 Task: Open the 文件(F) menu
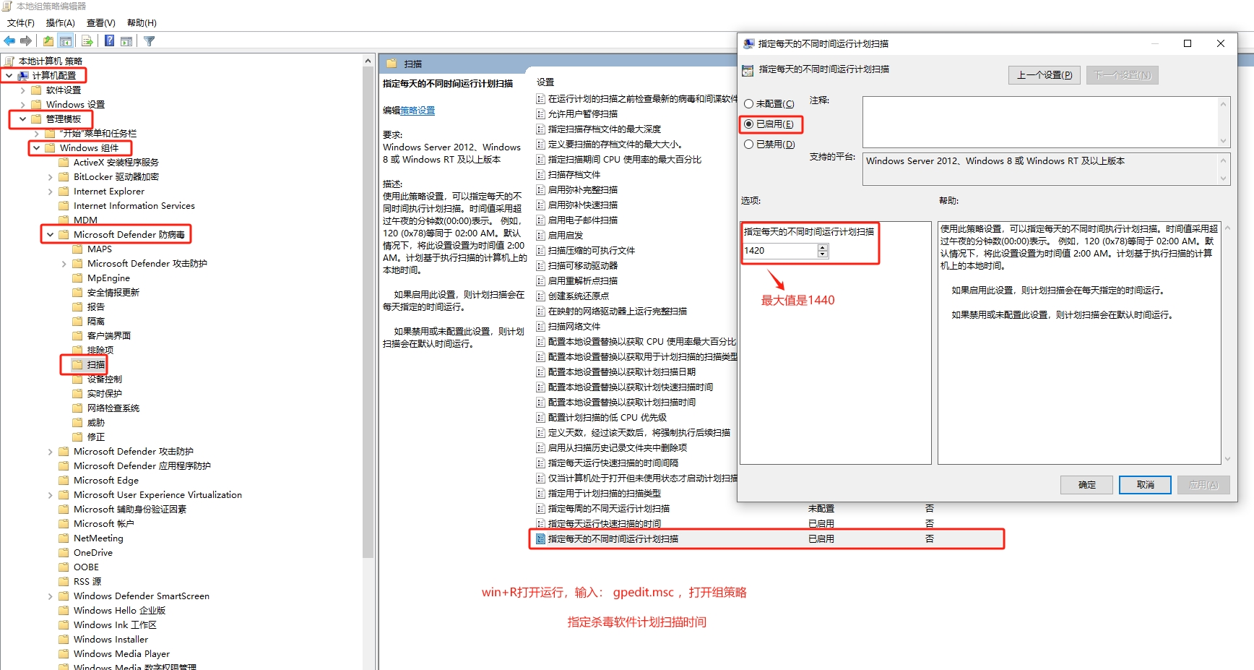tap(20, 23)
